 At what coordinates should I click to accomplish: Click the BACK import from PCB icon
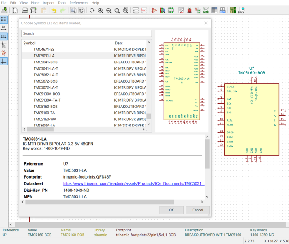241,10
